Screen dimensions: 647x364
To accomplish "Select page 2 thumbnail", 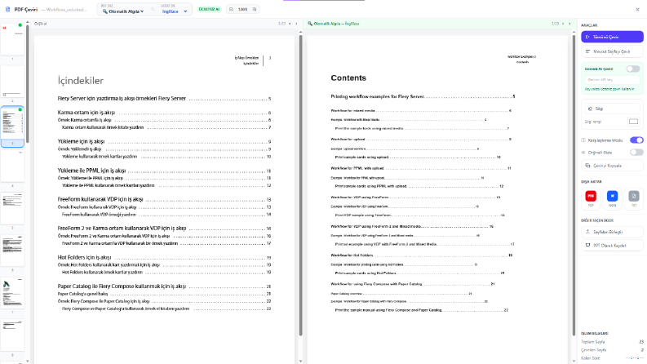I will (x=12, y=82).
